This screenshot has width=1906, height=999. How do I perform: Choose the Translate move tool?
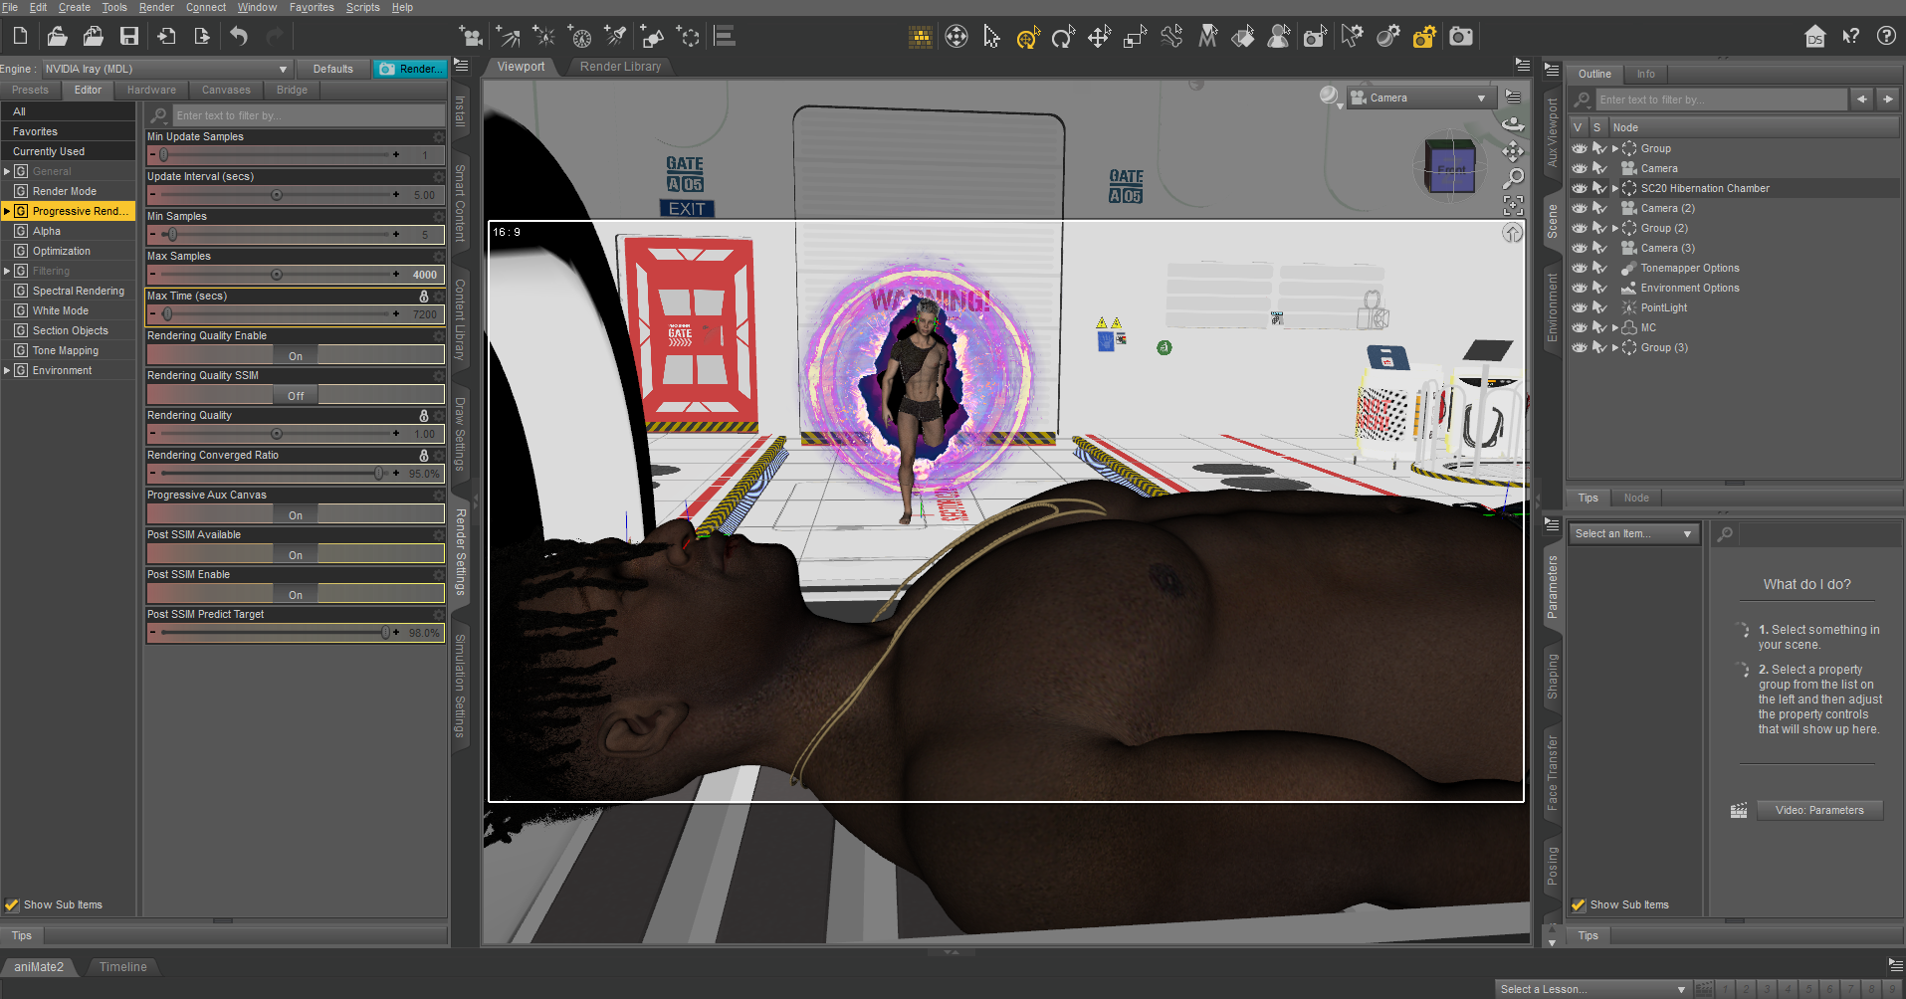click(x=1099, y=38)
